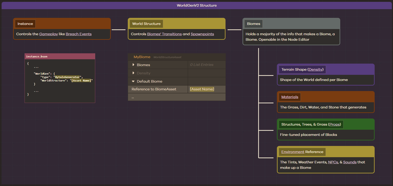This screenshot has height=186, width=393.
Task: Click the [Asset Name] placeholder in instance.bson
Action: [x=82, y=80]
